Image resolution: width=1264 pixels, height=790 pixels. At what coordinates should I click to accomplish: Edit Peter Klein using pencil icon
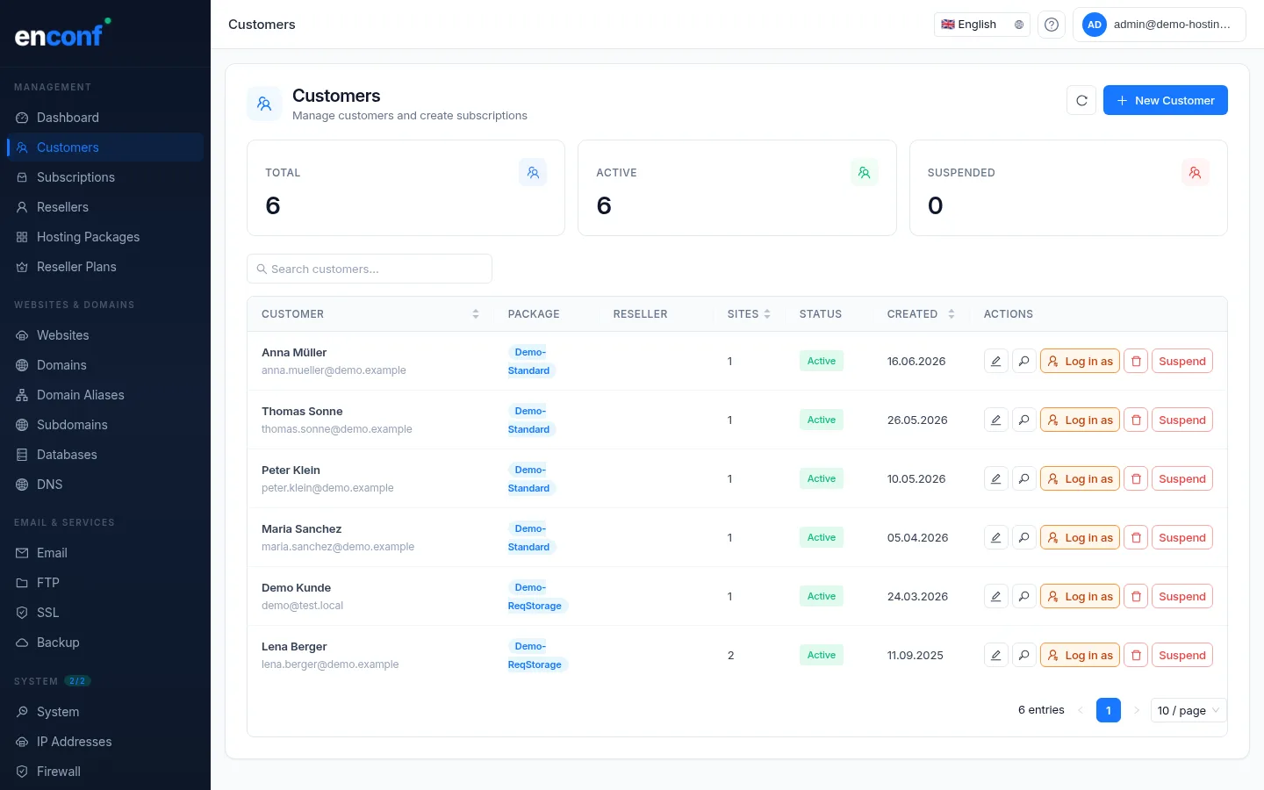pyautogui.click(x=995, y=478)
